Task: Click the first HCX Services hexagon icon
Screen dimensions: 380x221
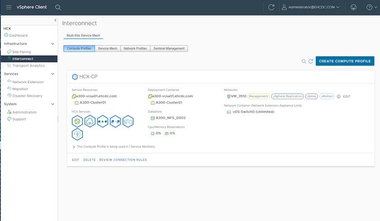Action: click(x=77, y=121)
